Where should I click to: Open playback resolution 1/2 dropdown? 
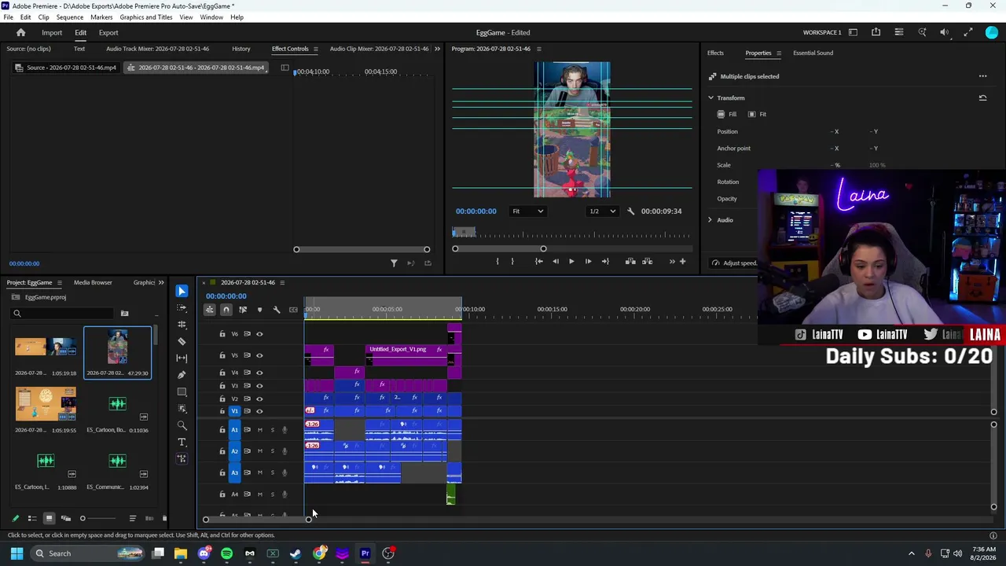tap(603, 211)
